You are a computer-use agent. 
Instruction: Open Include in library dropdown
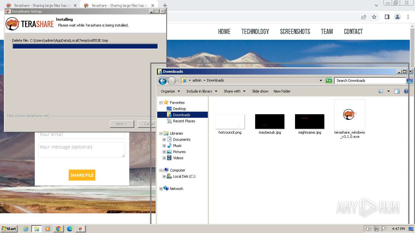coord(202,91)
